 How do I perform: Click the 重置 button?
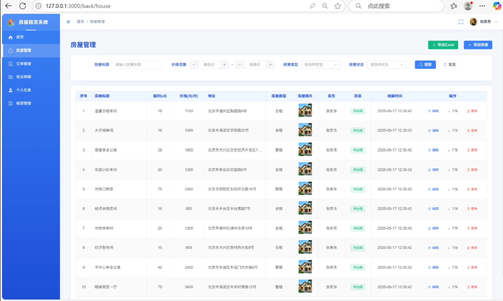[449, 64]
